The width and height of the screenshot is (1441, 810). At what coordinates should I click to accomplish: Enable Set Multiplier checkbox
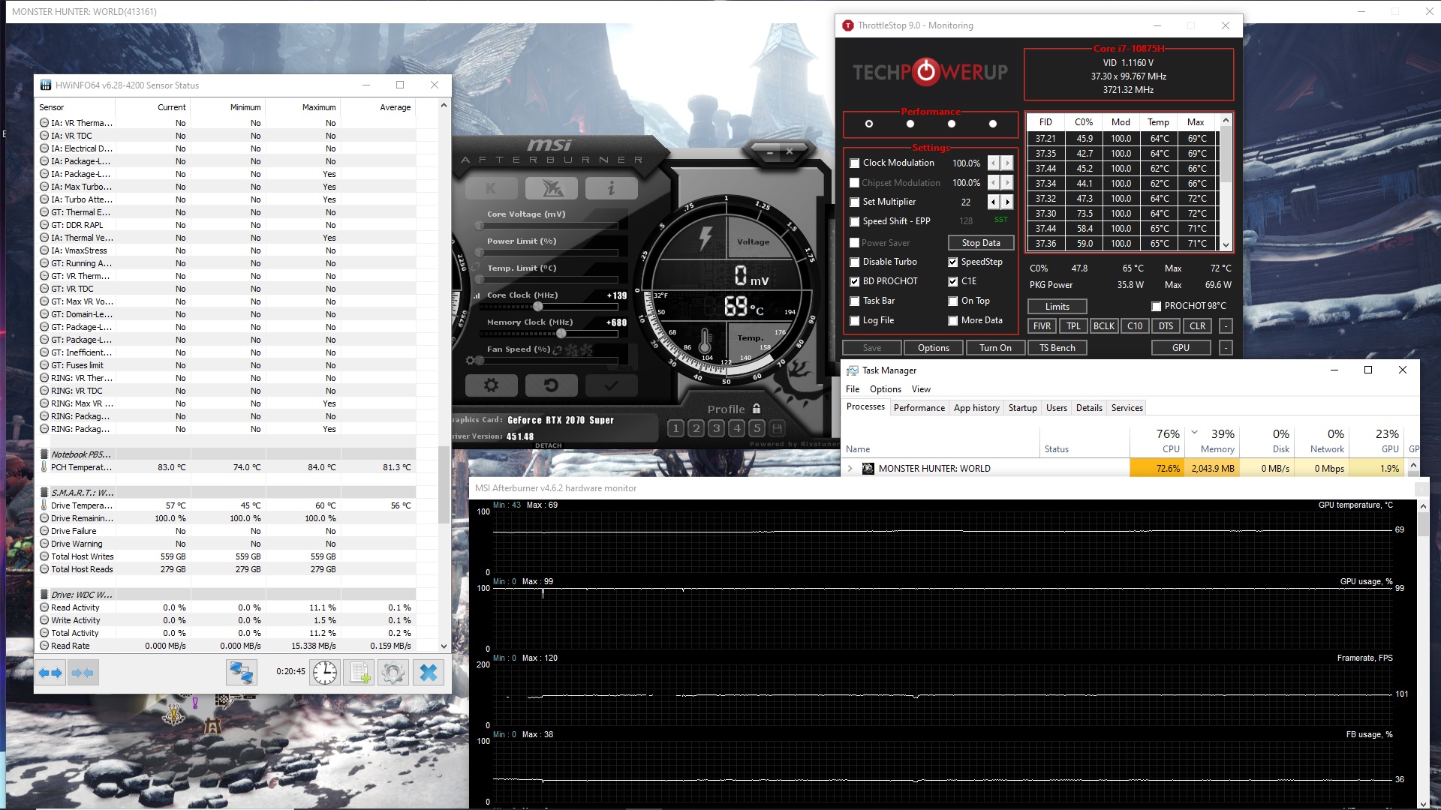pyautogui.click(x=854, y=202)
